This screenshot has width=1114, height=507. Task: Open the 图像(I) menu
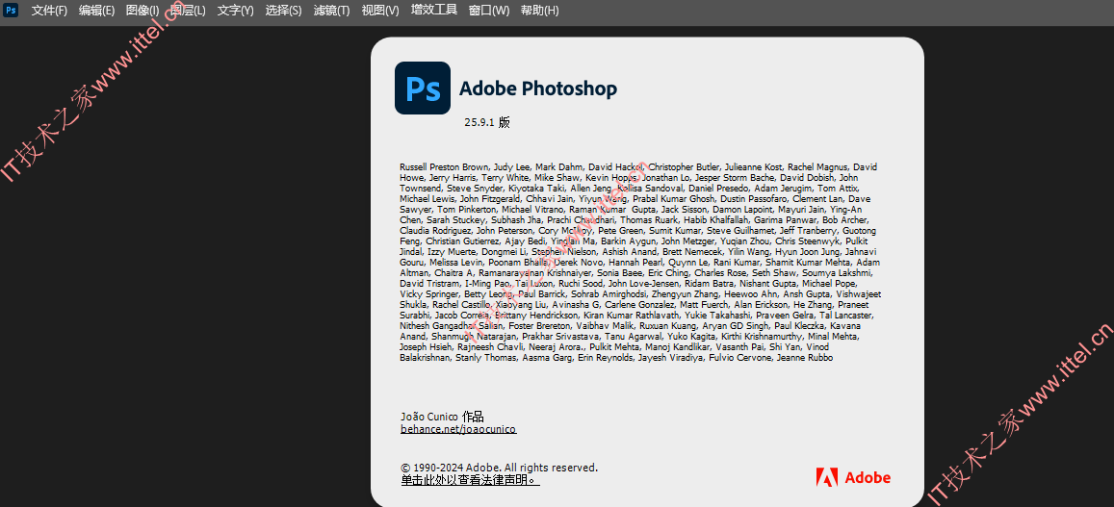pos(142,11)
